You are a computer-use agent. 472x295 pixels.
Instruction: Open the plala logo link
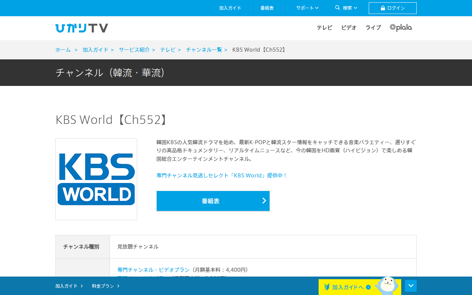[x=401, y=27]
